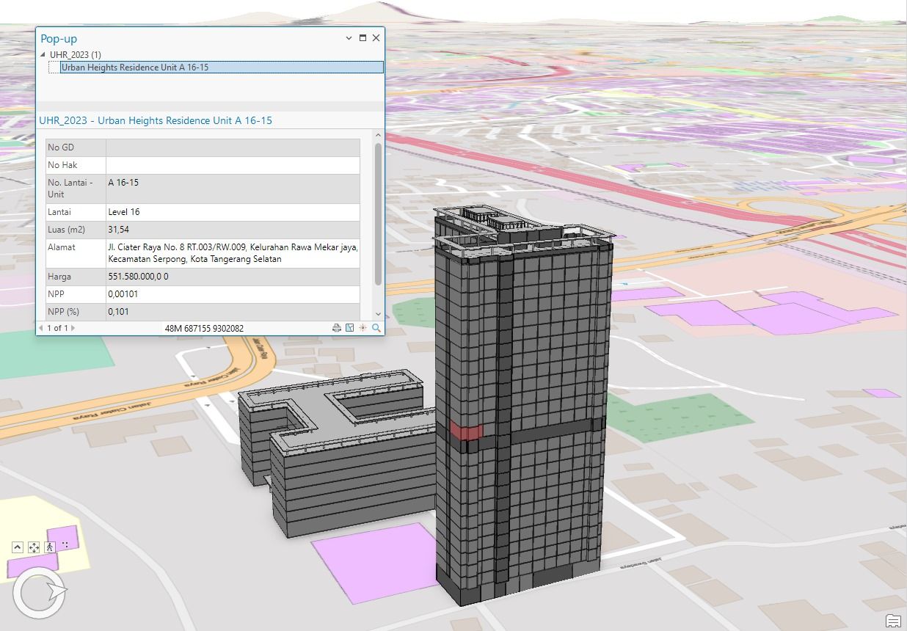This screenshot has height=631, width=907.
Task: Click the scrollbar down arrow in pop-up
Action: (x=379, y=314)
